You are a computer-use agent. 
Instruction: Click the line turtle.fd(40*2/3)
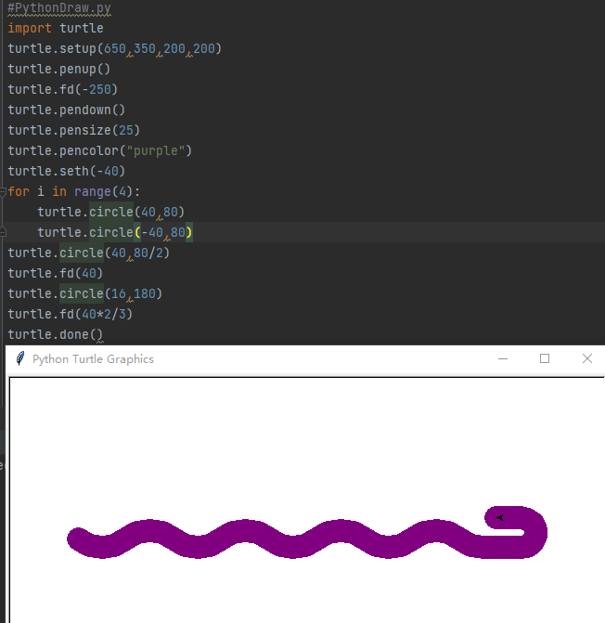click(x=70, y=314)
